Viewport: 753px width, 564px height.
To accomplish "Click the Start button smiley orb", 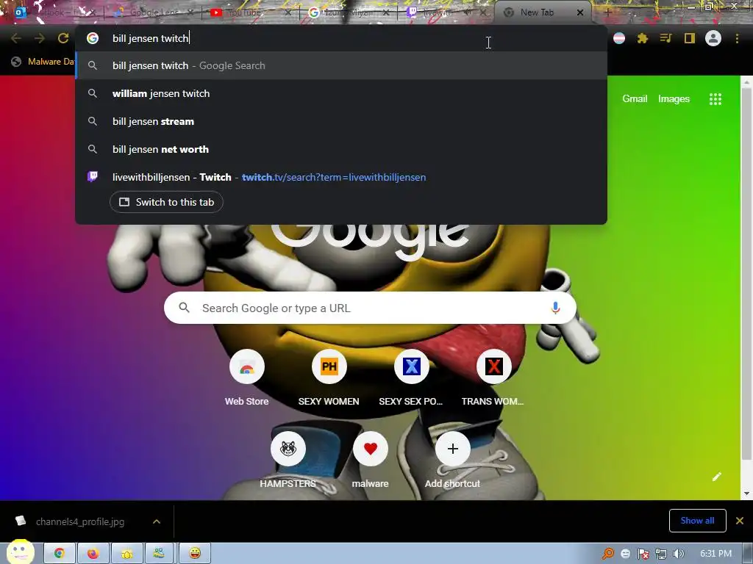I will [x=20, y=552].
